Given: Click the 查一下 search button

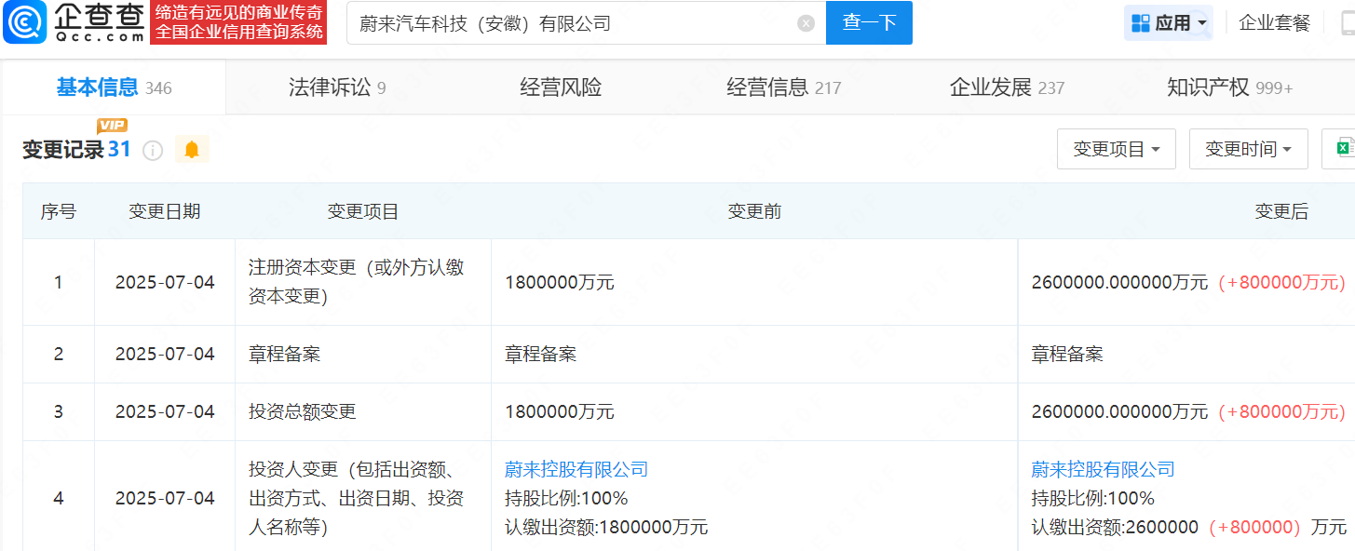Looking at the screenshot, I should [869, 22].
